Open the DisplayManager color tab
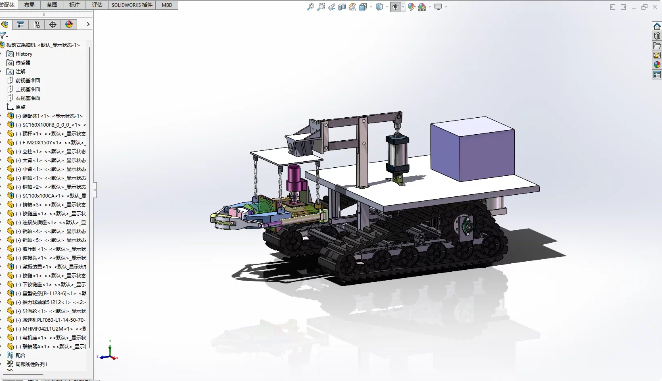This screenshot has width=662, height=381. tap(69, 25)
